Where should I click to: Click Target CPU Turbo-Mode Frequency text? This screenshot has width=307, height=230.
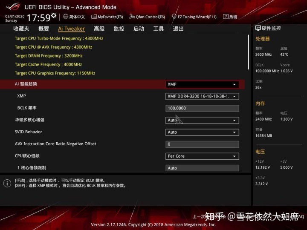pyautogui.click(x=59, y=38)
